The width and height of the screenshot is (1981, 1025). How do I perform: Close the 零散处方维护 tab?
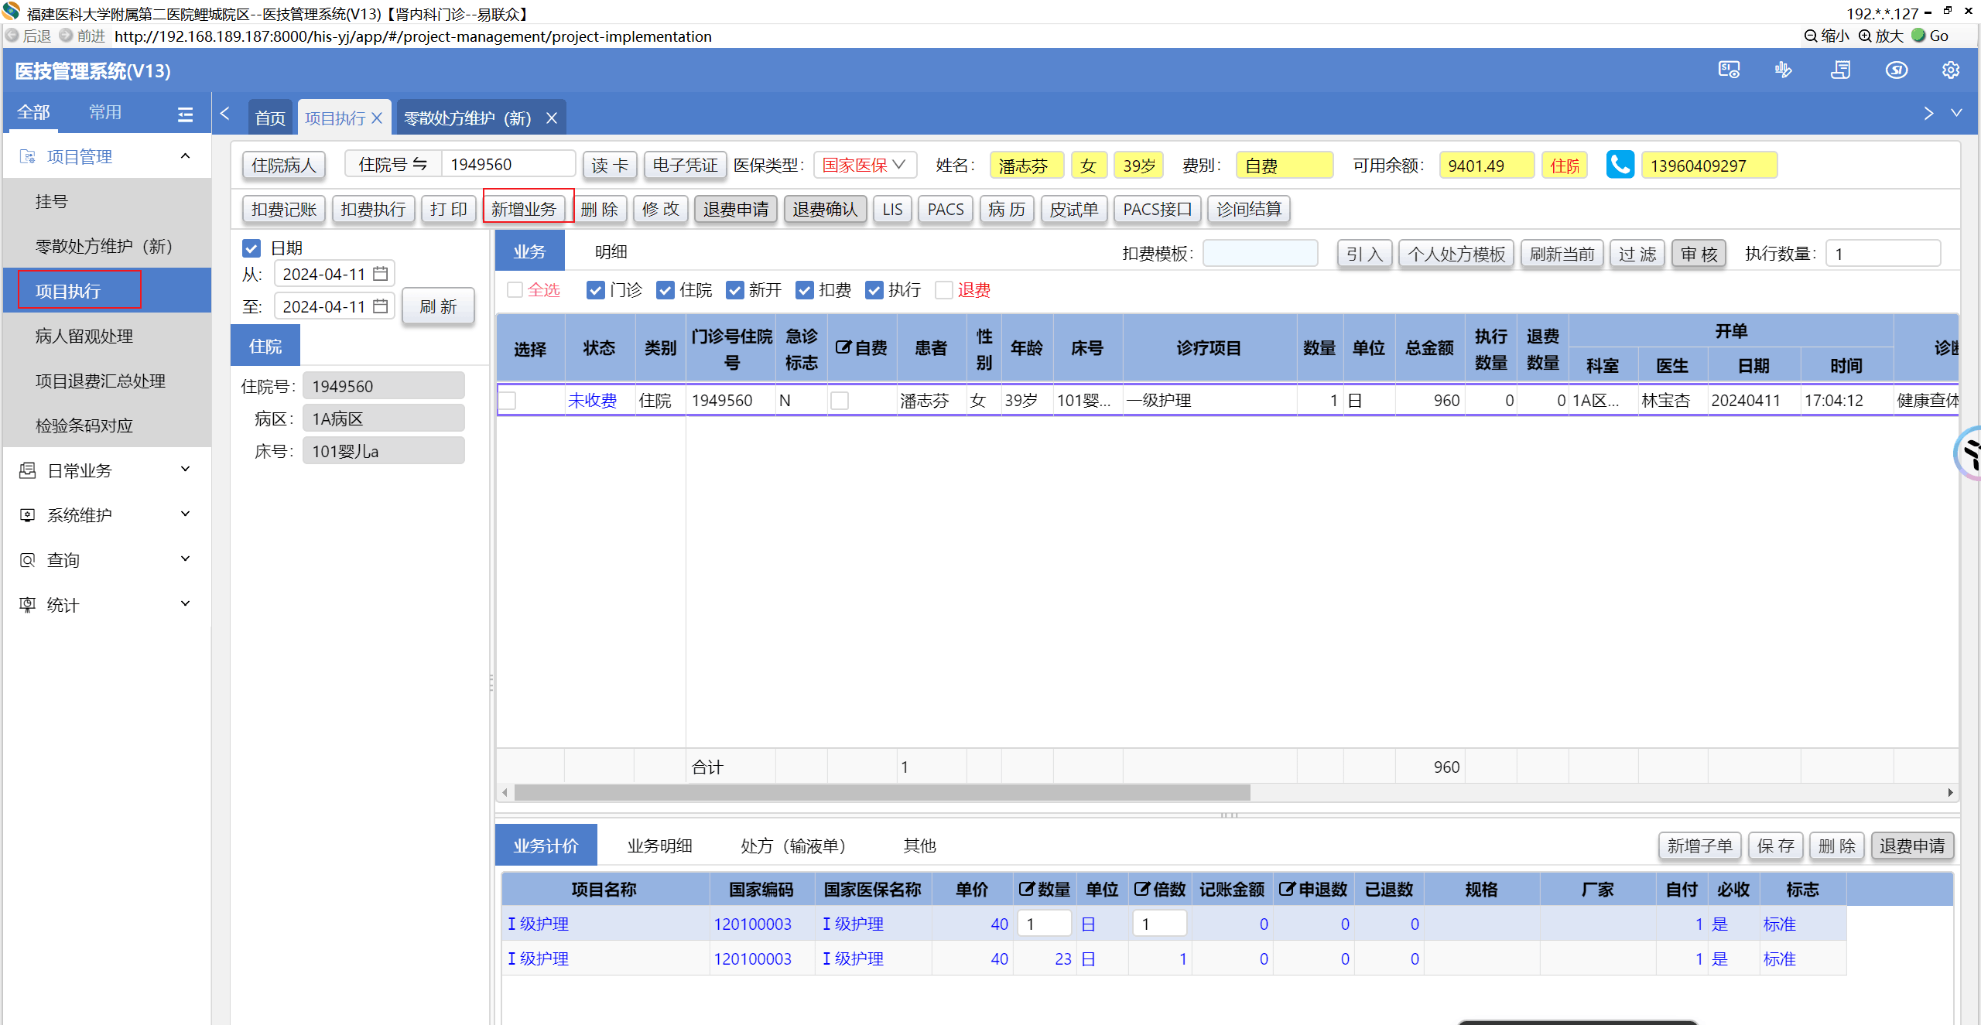pyautogui.click(x=552, y=118)
